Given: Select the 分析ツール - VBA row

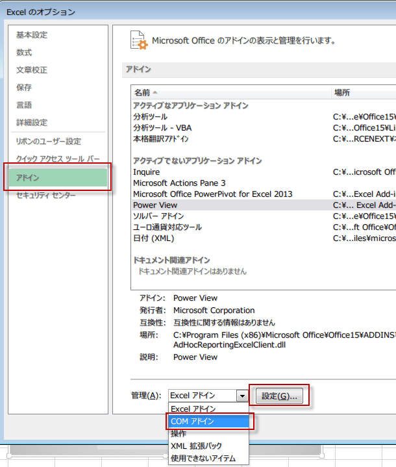Looking at the screenshot, I should tap(264, 128).
